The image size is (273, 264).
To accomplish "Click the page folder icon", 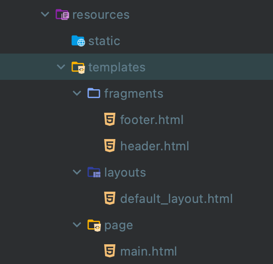I will click(x=94, y=225).
